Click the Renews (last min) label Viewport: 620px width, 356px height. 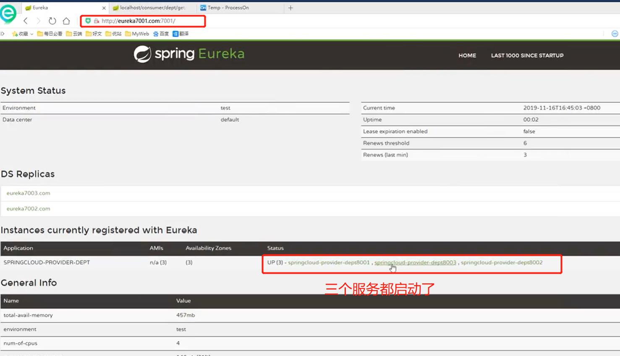385,155
